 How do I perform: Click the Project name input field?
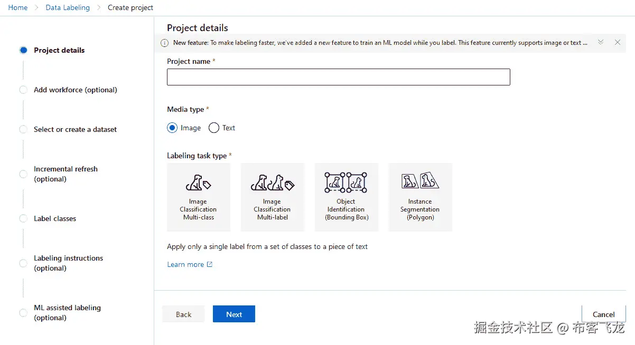[x=338, y=77]
